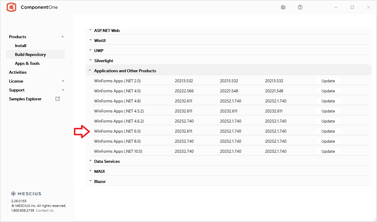Open the Contact Us link
This screenshot has height=222, width=377.
coord(45,210)
